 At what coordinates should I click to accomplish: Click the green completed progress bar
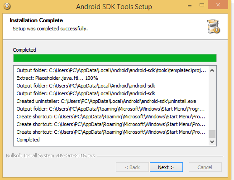(x=115, y=58)
